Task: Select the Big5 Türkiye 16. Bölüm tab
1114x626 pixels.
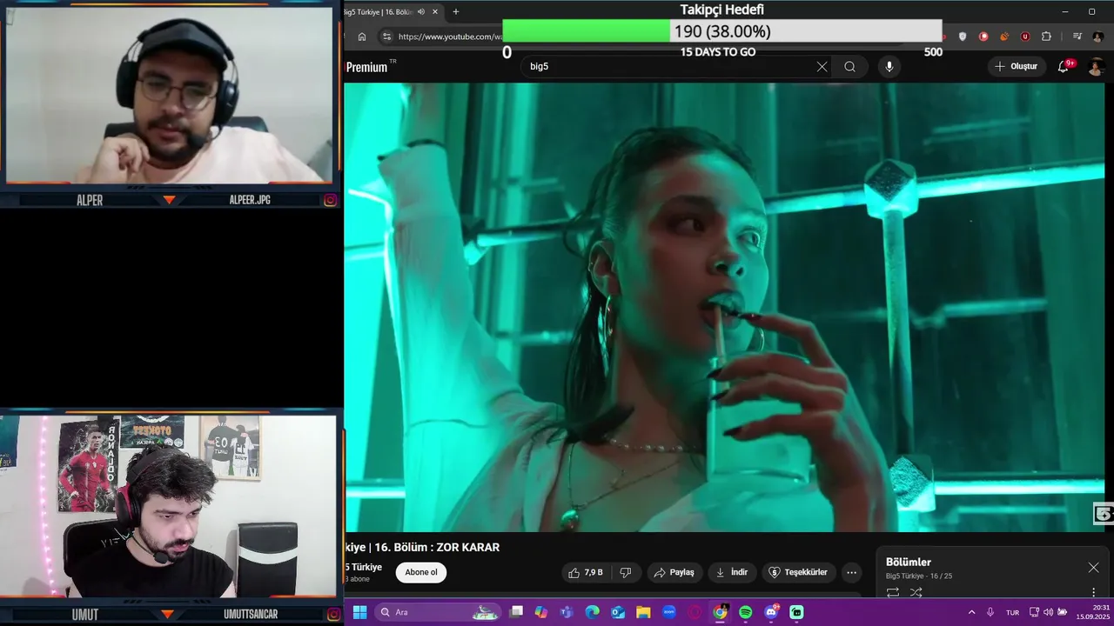Action: pos(378,11)
